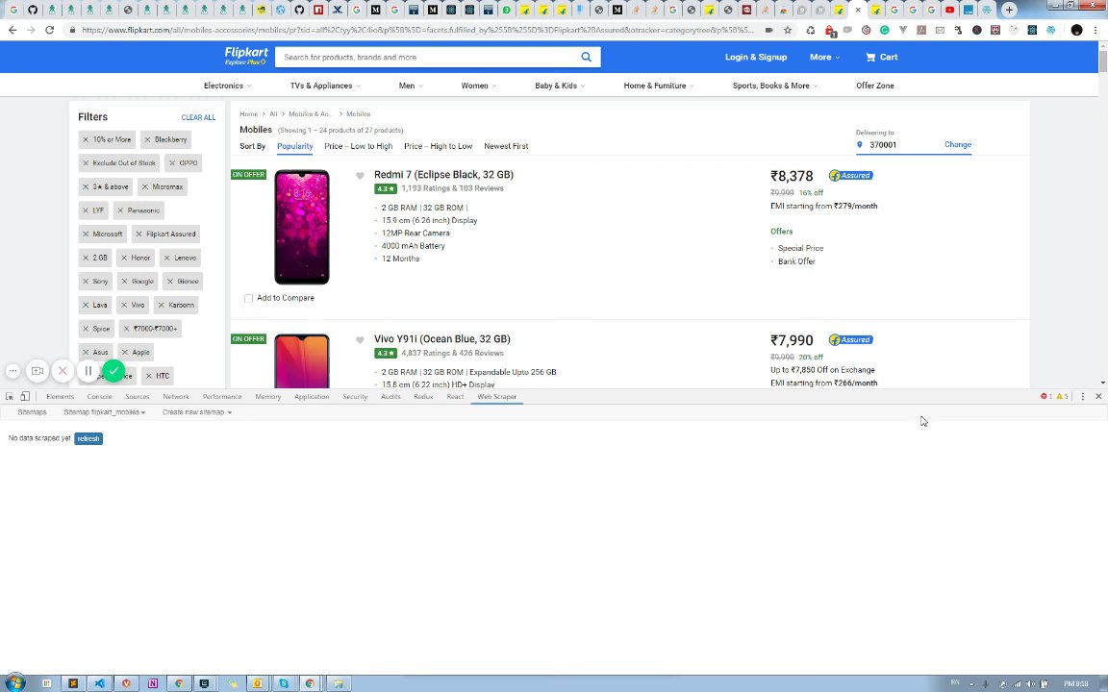Expand the Electronics menu
The width and height of the screenshot is (1108, 692).
[228, 86]
